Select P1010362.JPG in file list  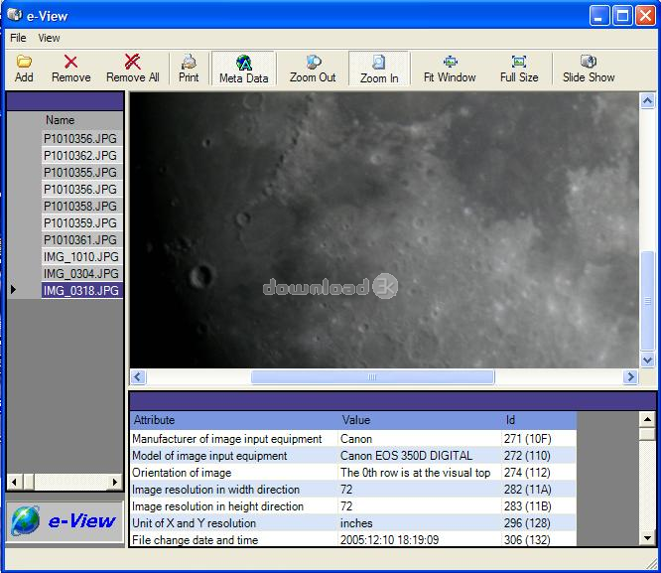(81, 155)
